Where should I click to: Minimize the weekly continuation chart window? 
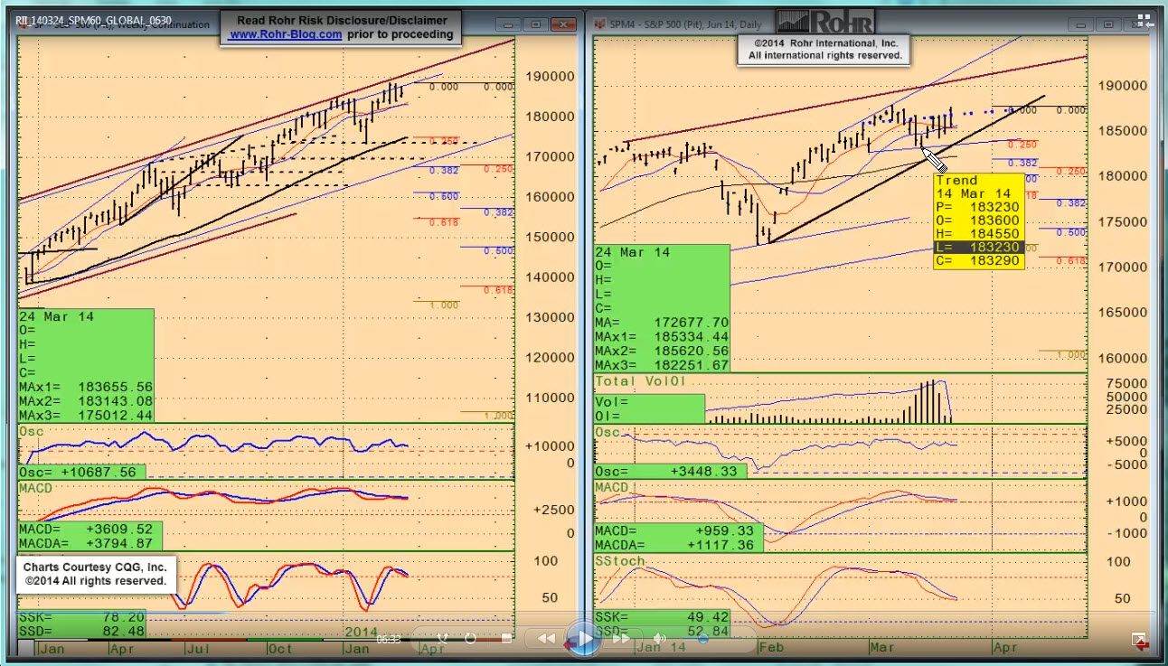tap(511, 24)
